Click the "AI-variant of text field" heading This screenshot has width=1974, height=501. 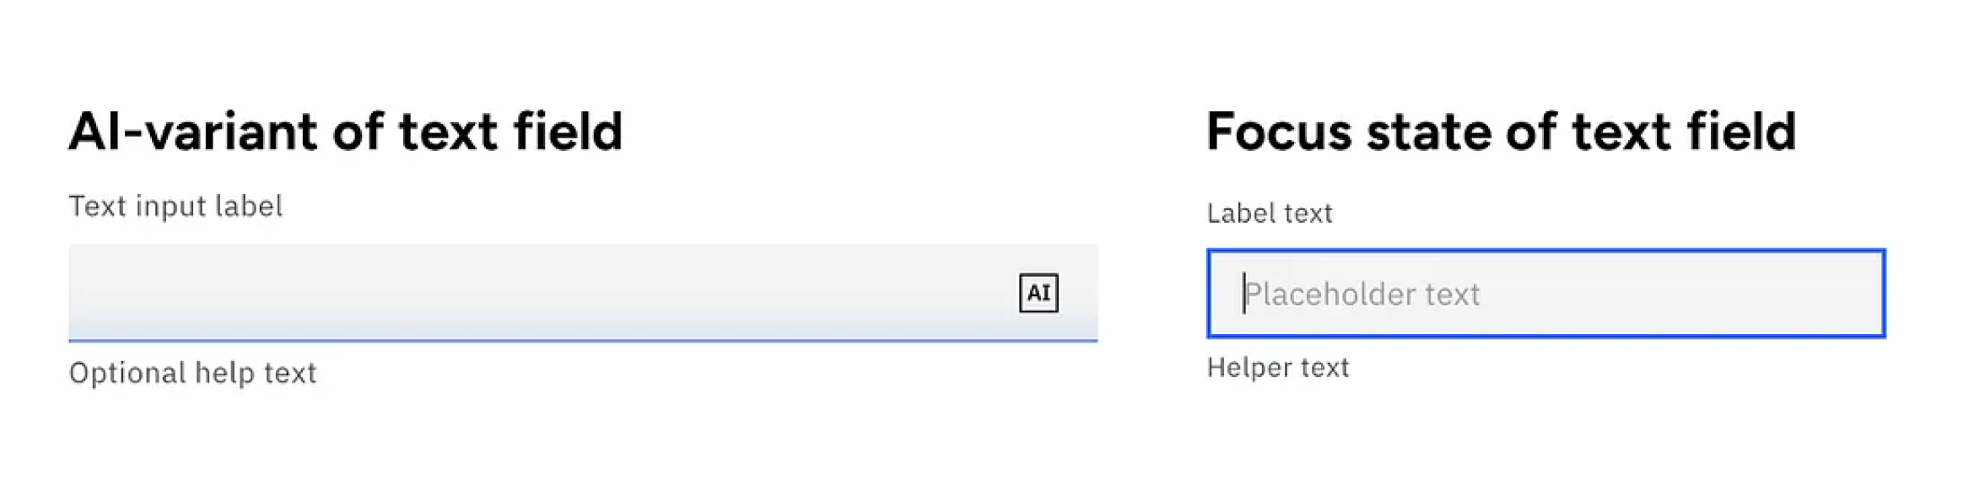point(346,132)
